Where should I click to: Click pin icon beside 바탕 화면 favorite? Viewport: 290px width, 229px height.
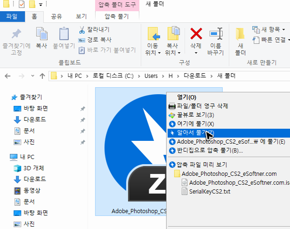pyautogui.click(x=83, y=109)
